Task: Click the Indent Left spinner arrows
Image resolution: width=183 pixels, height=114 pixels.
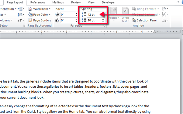Action: tap(76, 15)
